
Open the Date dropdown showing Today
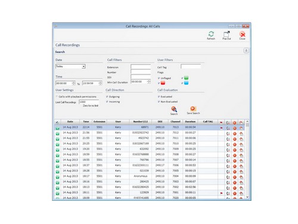tap(70, 66)
